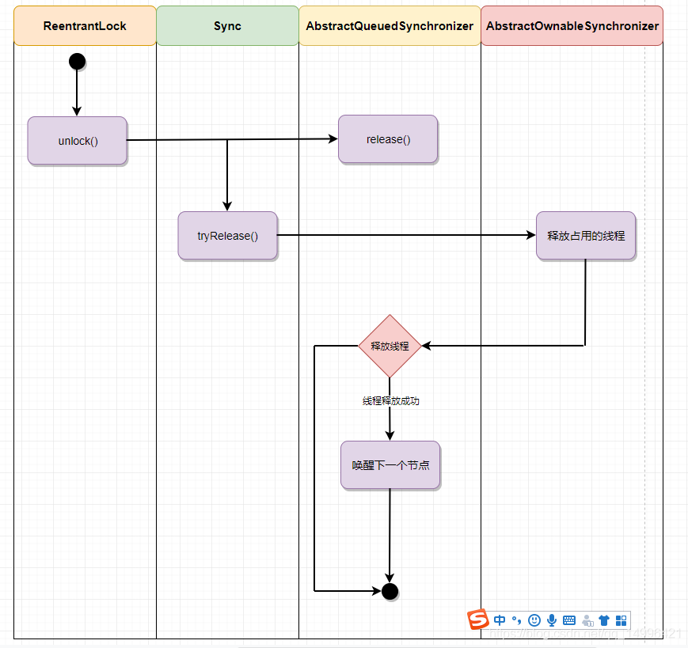Click the Sogou input method S logo

pos(478,619)
